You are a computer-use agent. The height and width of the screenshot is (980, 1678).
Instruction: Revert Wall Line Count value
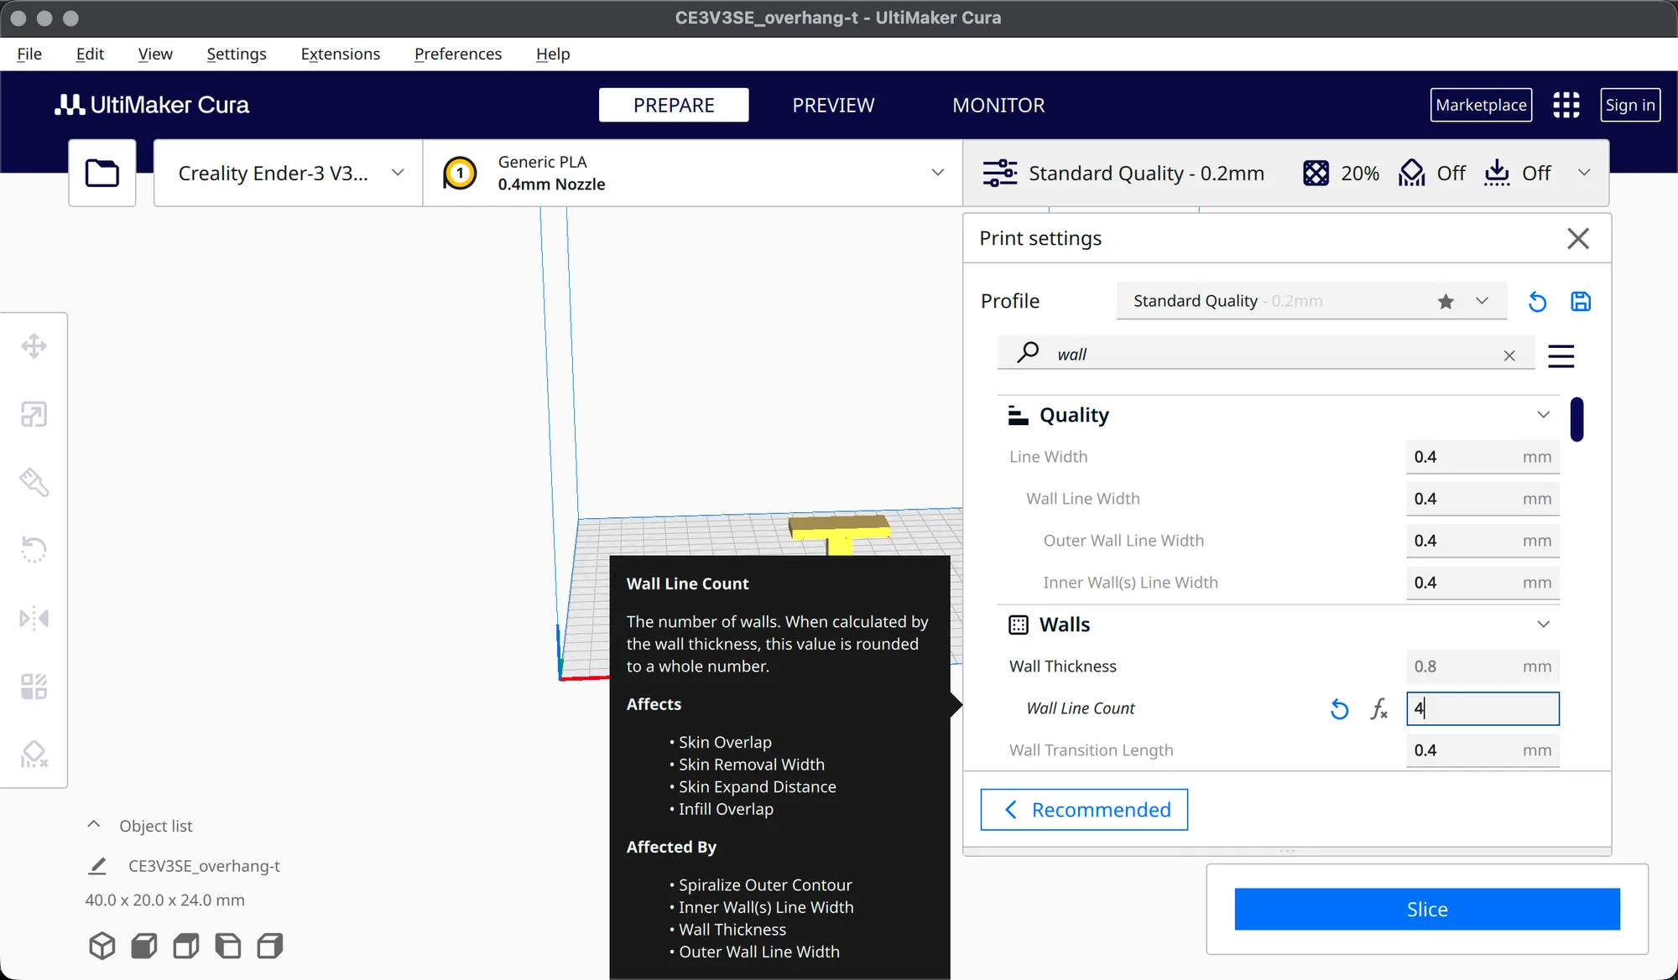(x=1340, y=709)
